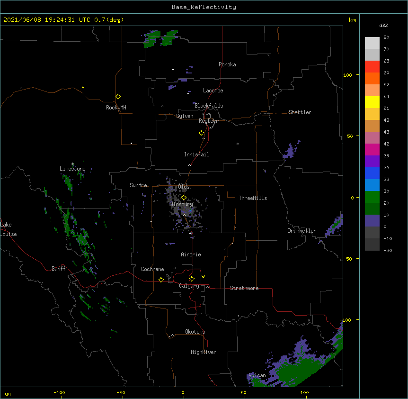Click the white 80 dBZ legend swatch
408x399 pixels.
372,43
